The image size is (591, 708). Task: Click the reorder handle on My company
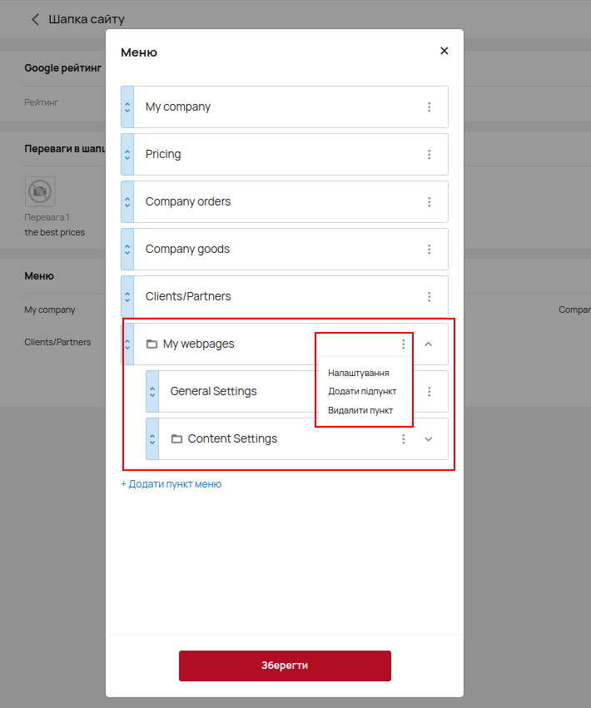tap(127, 107)
